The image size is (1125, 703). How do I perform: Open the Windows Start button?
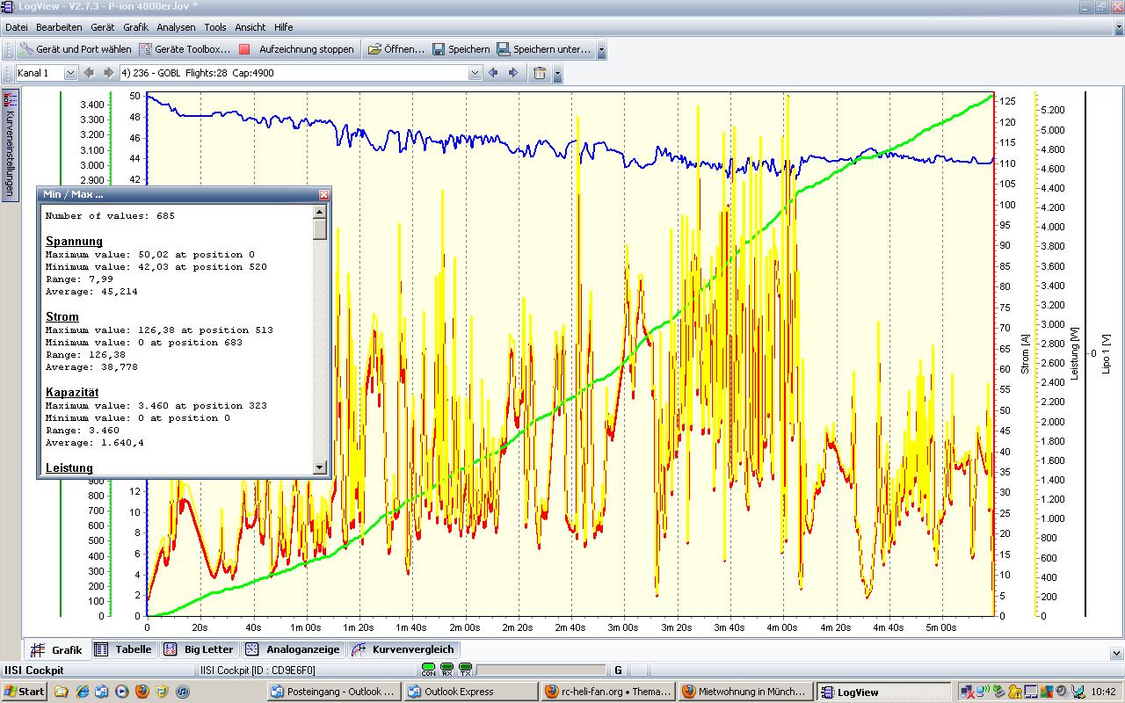coord(24,692)
